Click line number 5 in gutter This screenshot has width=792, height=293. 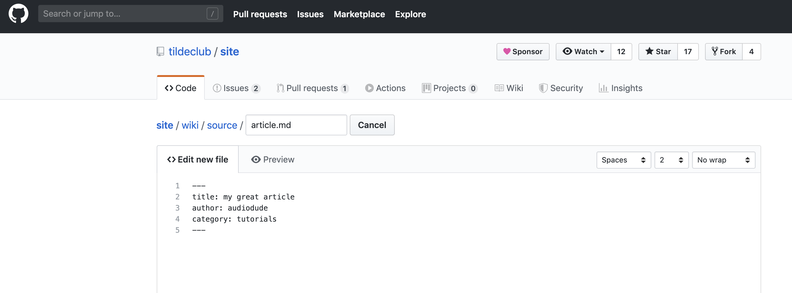[x=177, y=230]
